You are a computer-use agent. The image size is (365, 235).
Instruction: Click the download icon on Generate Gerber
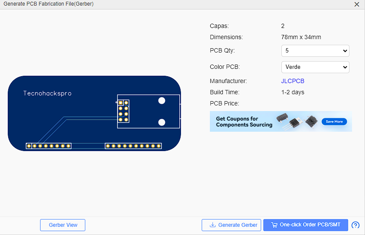coord(212,225)
